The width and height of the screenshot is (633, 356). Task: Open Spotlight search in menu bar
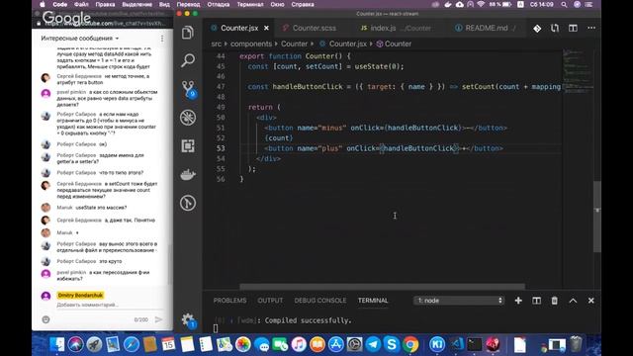(x=564, y=4)
